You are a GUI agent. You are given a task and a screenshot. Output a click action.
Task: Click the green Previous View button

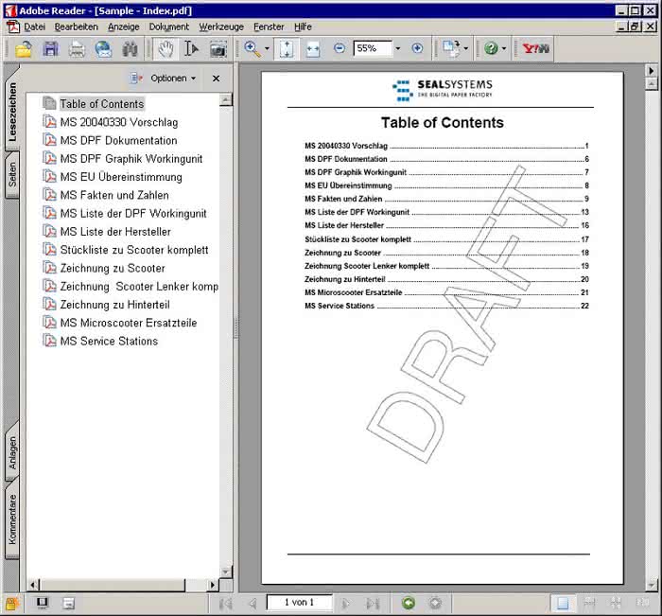point(409,603)
